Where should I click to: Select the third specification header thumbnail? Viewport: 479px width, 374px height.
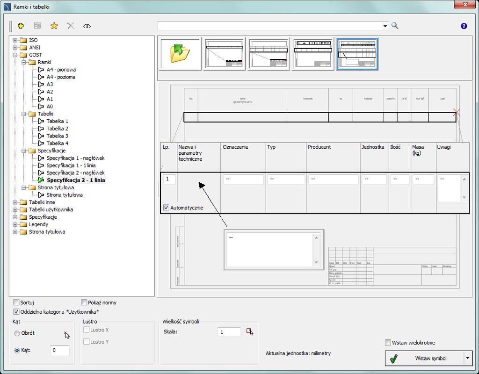pyautogui.click(x=313, y=54)
